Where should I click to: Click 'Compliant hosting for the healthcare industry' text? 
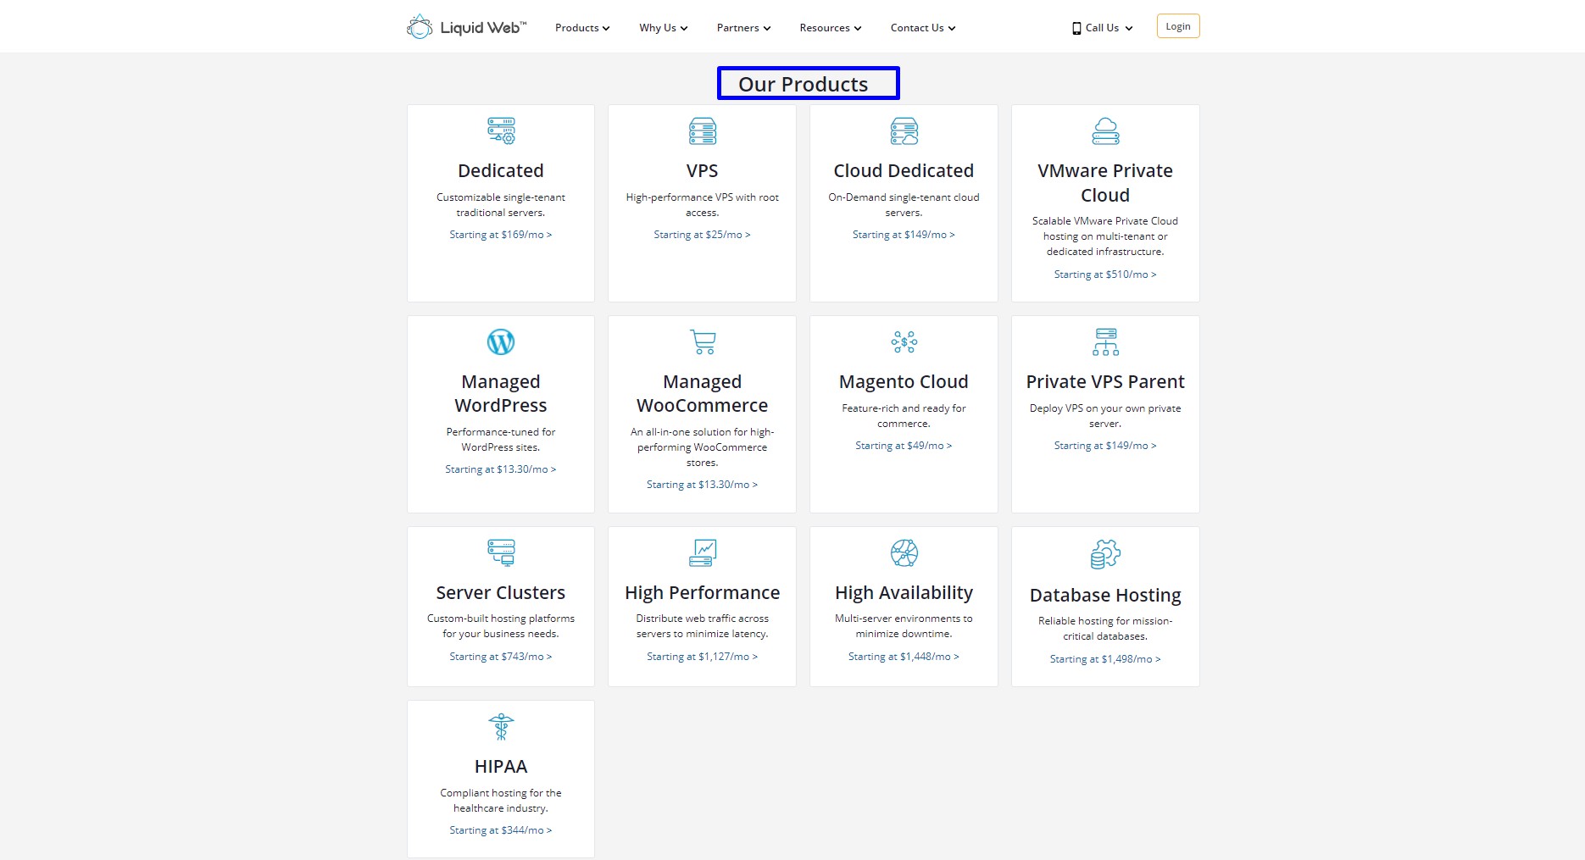point(501,801)
